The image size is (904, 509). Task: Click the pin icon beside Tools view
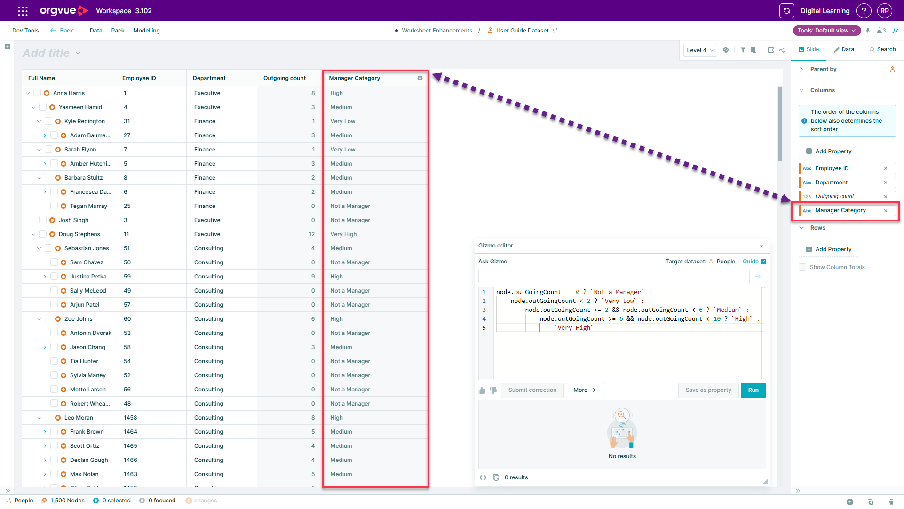click(868, 31)
